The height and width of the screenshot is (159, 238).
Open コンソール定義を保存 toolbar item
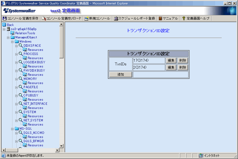pyautogui.click(x=21, y=18)
